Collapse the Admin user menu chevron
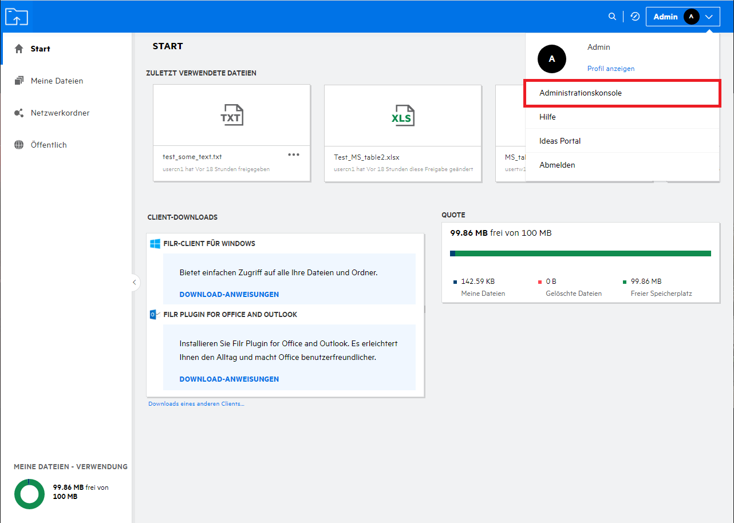Screen dimensions: 734x523 click(709, 17)
